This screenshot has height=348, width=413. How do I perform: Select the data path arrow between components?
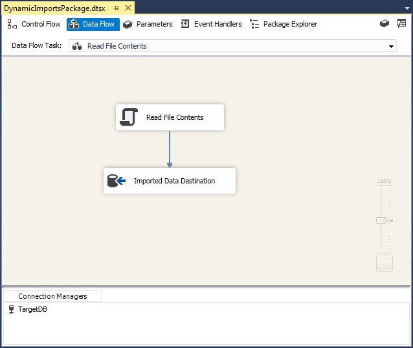[170, 149]
